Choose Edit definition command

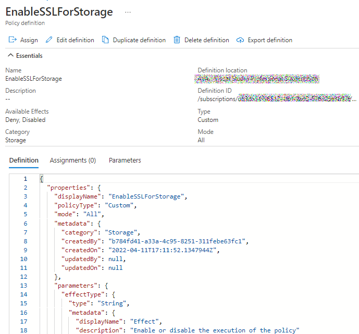coord(75,40)
